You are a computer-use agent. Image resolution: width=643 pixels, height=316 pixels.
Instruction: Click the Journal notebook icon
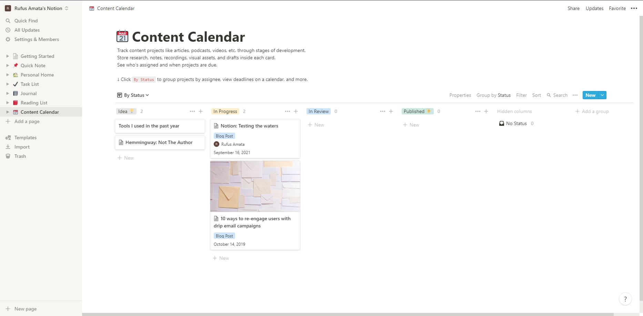(x=16, y=93)
